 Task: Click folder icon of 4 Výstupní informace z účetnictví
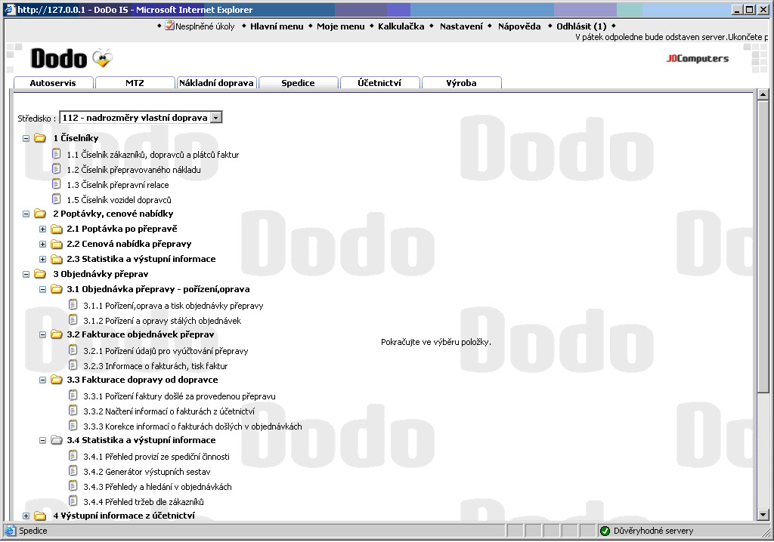40,516
